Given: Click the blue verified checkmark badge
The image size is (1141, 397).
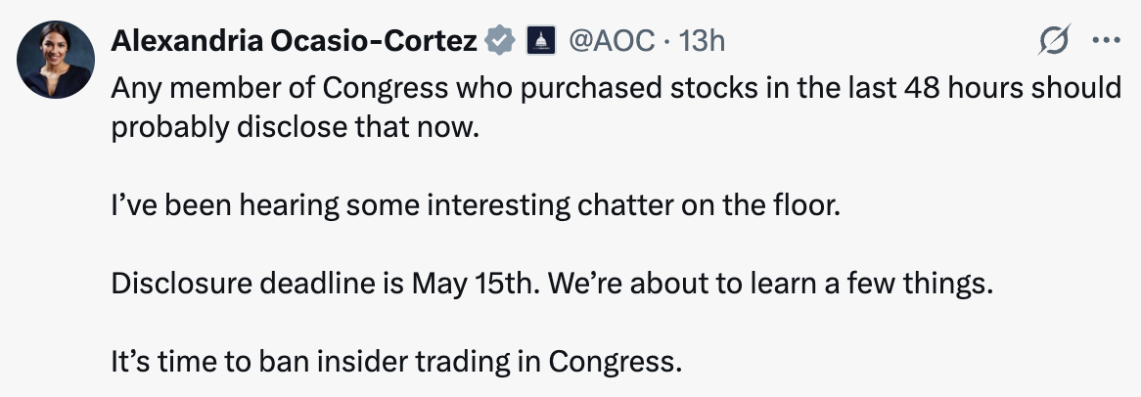Looking at the screenshot, I should click(x=501, y=40).
